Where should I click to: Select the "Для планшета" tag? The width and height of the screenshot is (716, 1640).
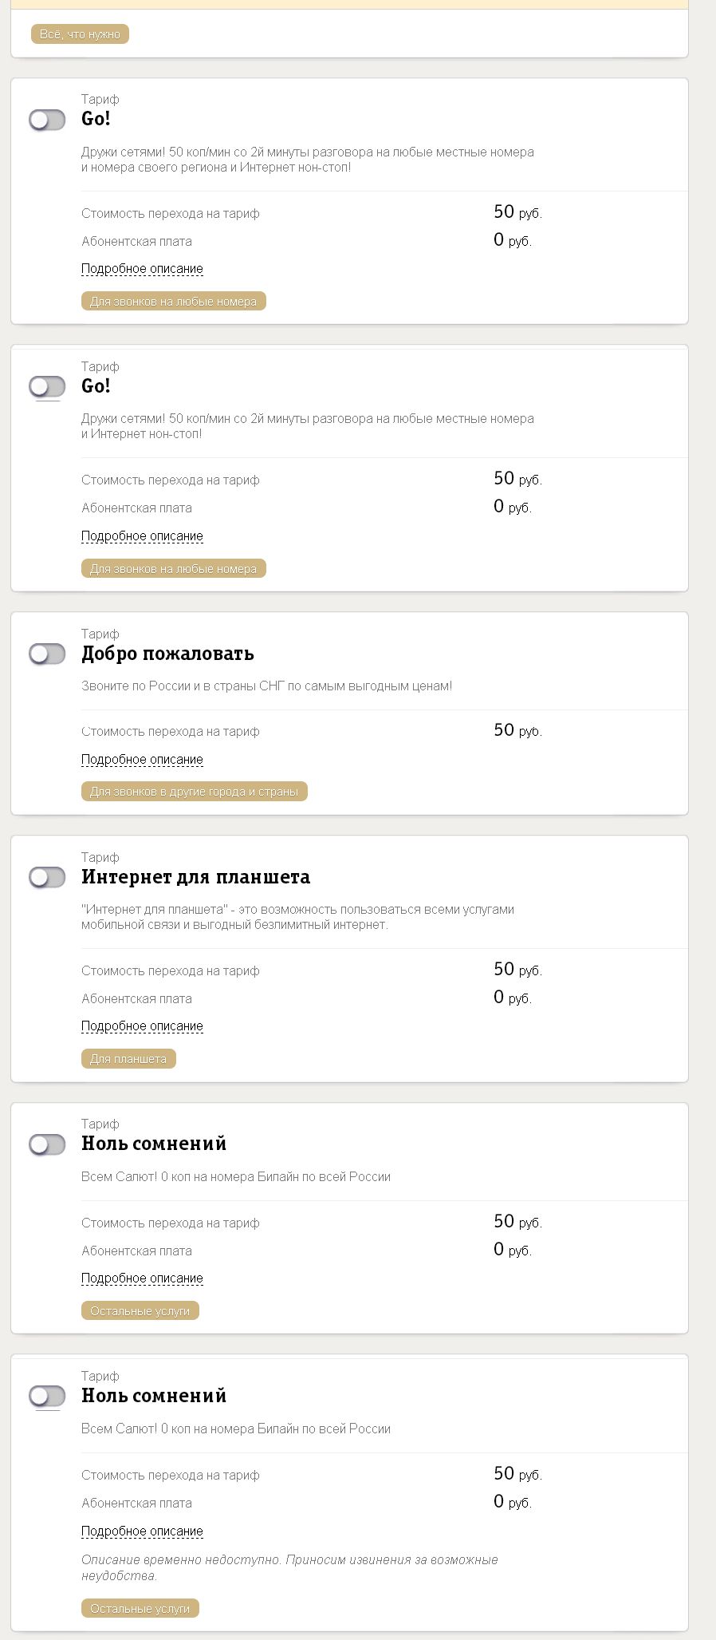coord(128,1059)
